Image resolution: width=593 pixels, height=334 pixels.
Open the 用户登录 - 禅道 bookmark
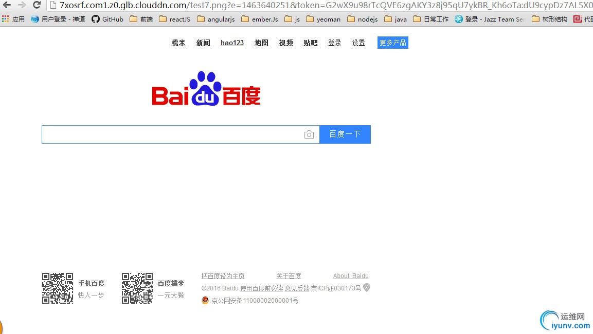[x=58, y=19]
